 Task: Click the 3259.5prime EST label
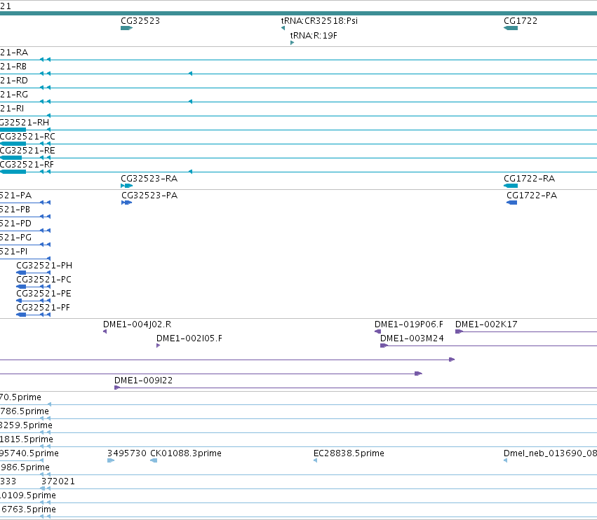(26, 425)
